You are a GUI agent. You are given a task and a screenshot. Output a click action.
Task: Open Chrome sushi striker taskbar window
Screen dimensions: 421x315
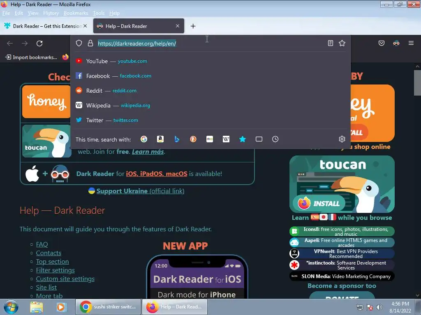(x=108, y=307)
